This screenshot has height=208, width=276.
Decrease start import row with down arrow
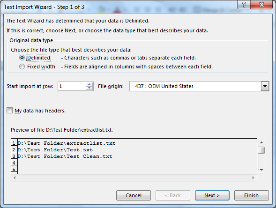[x=89, y=88]
